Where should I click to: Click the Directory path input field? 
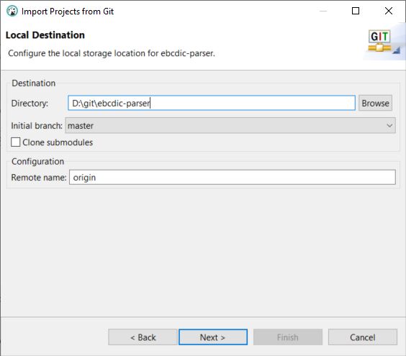click(212, 103)
